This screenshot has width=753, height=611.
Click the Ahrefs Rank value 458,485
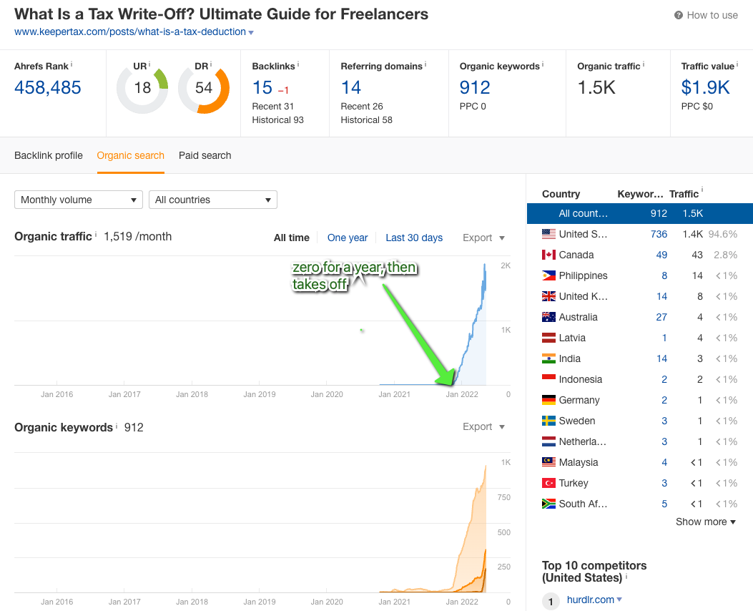(47, 87)
